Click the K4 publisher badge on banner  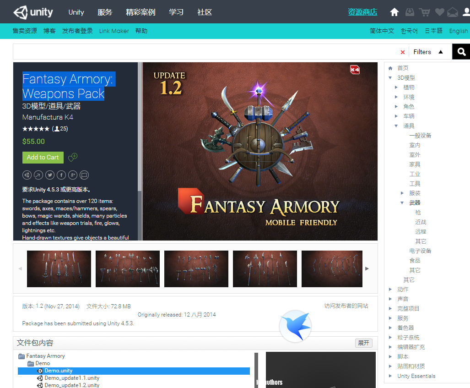click(355, 70)
